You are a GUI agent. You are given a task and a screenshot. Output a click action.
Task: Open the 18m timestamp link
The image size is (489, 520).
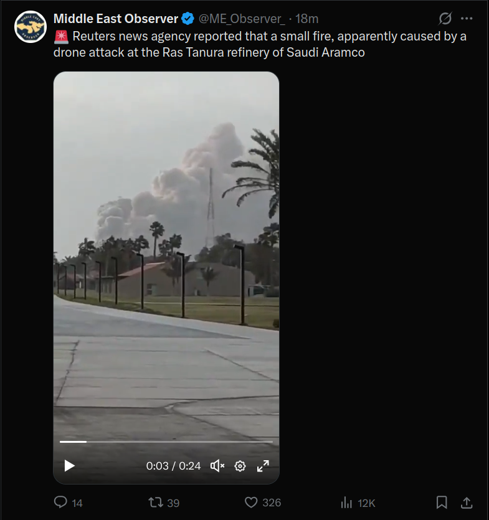[x=306, y=19]
